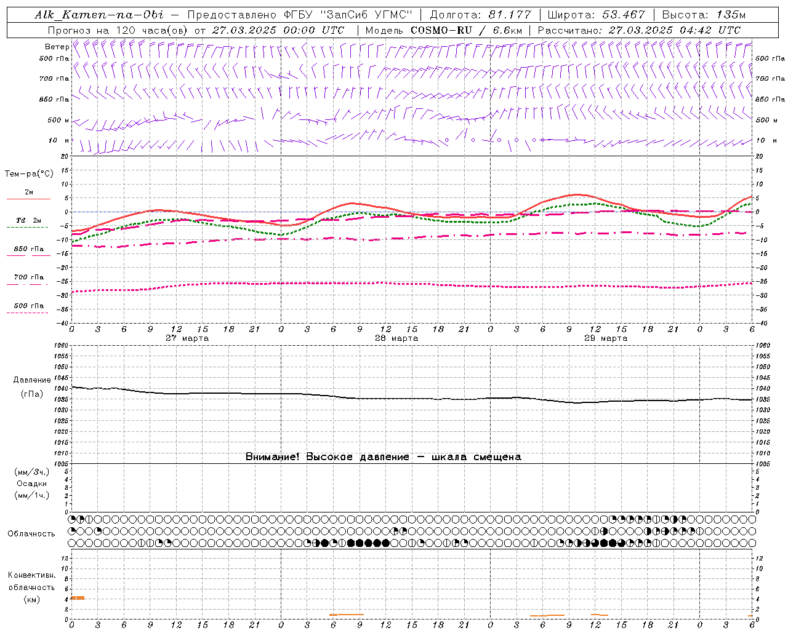Click the 700 гПа legend entry in the temperature panel
Viewport: 788px width, 630px height.
pyautogui.click(x=29, y=277)
